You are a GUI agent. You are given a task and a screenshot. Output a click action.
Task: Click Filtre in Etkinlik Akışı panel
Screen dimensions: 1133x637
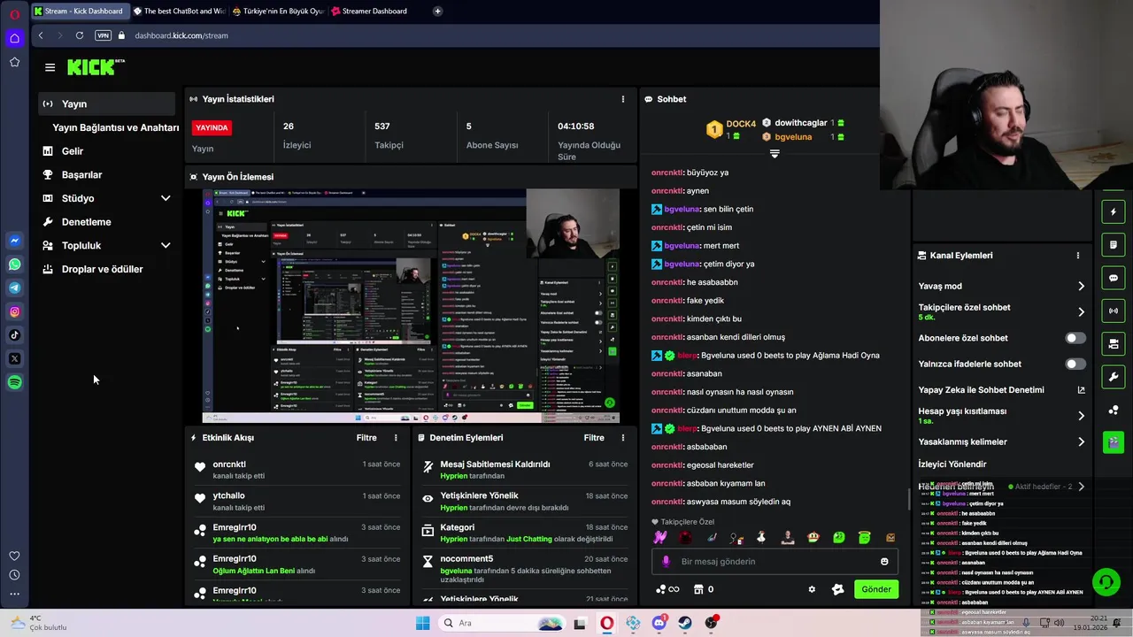(366, 438)
